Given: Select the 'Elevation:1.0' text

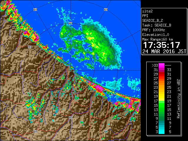Looking at the screenshot, I should pos(156,35).
